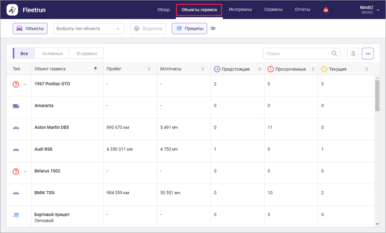Screen dimensions: 386x233
Task: Expand the 1967 Pontiac GTO row chevron
Action: (x=25, y=85)
